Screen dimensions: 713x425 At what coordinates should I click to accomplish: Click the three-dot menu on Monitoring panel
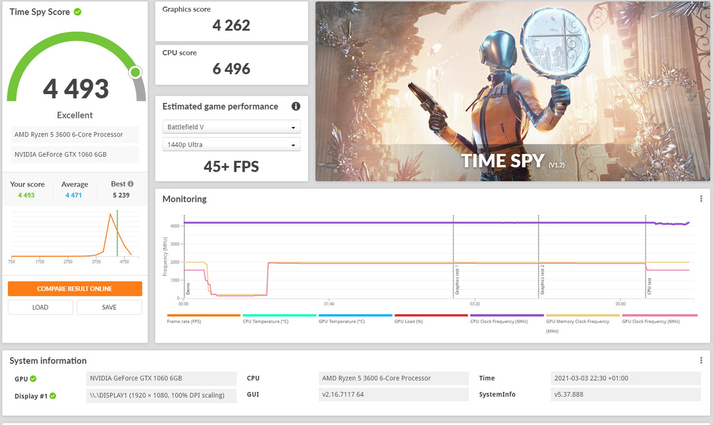point(701,198)
